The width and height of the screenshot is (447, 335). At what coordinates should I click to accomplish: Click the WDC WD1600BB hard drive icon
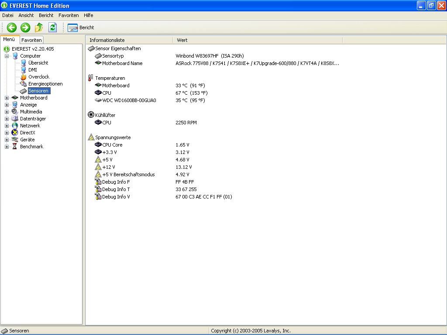click(98, 100)
